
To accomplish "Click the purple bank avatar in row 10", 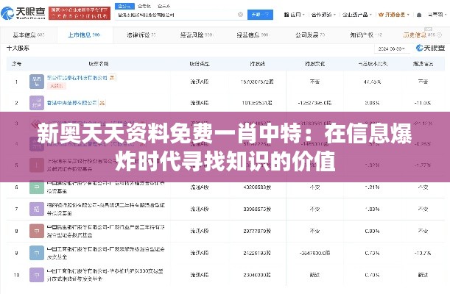I will coord(37,275).
